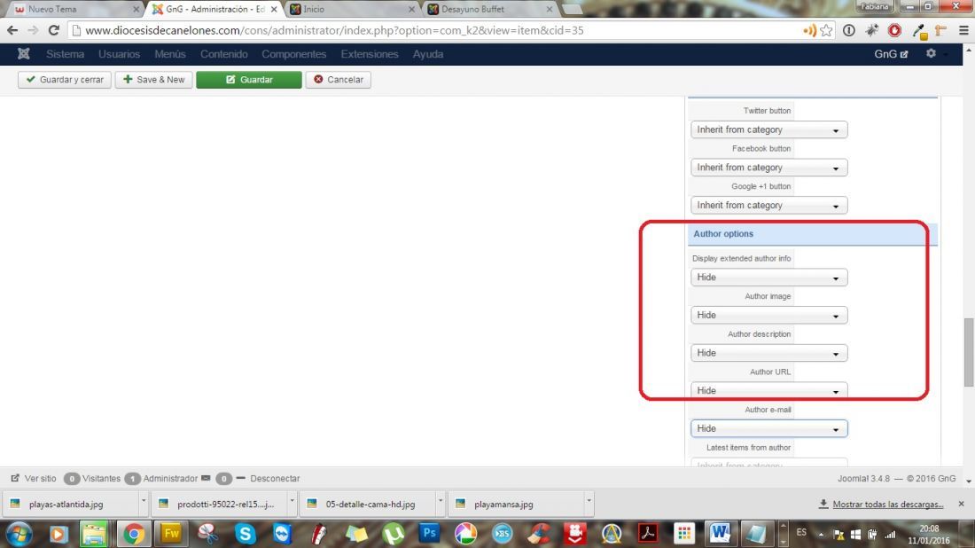The width and height of the screenshot is (975, 548).
Task: Open the Sistema menu
Action: (x=66, y=54)
